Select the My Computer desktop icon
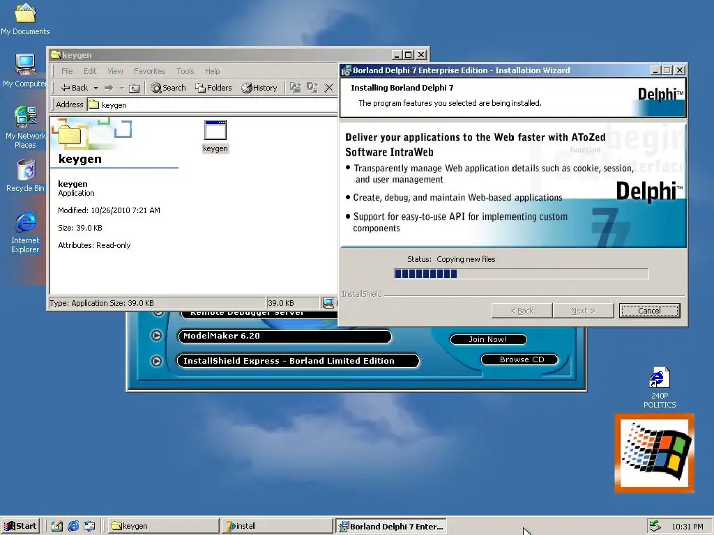Viewport: 714px width, 535px height. tap(25, 70)
